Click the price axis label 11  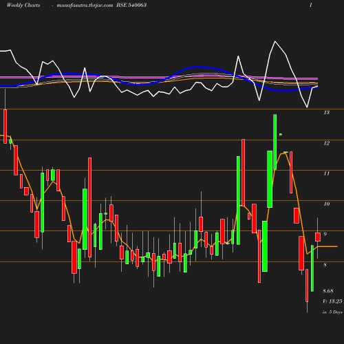327,173
